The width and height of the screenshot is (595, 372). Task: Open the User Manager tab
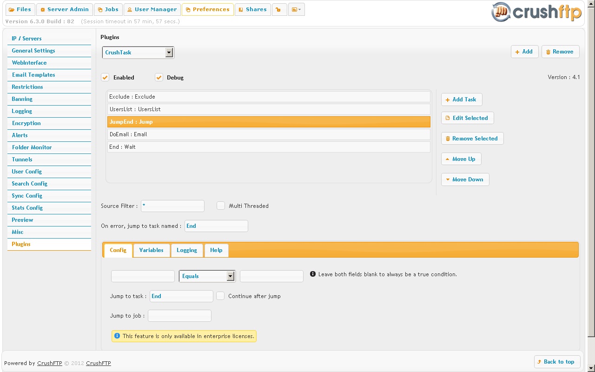click(152, 9)
